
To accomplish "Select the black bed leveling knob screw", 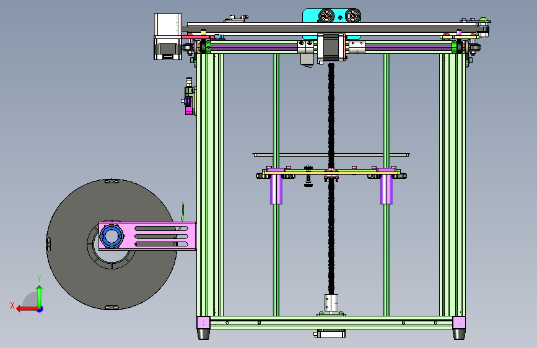I will pos(308,176).
